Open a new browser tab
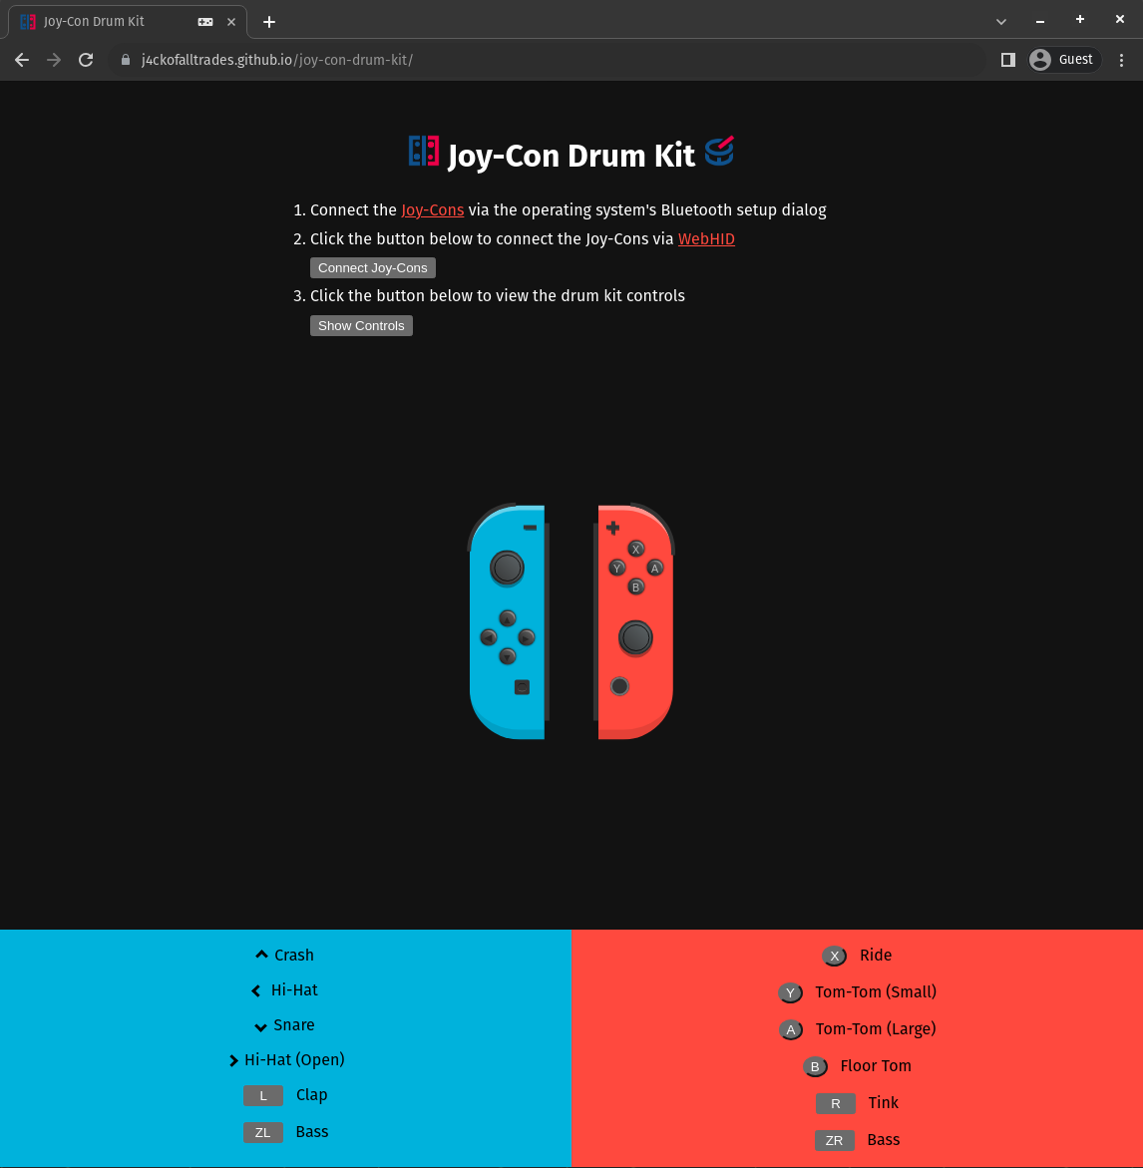 point(269,22)
